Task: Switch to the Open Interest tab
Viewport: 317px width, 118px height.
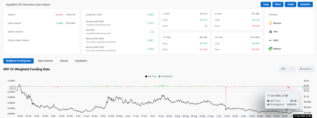Action: (x=46, y=61)
